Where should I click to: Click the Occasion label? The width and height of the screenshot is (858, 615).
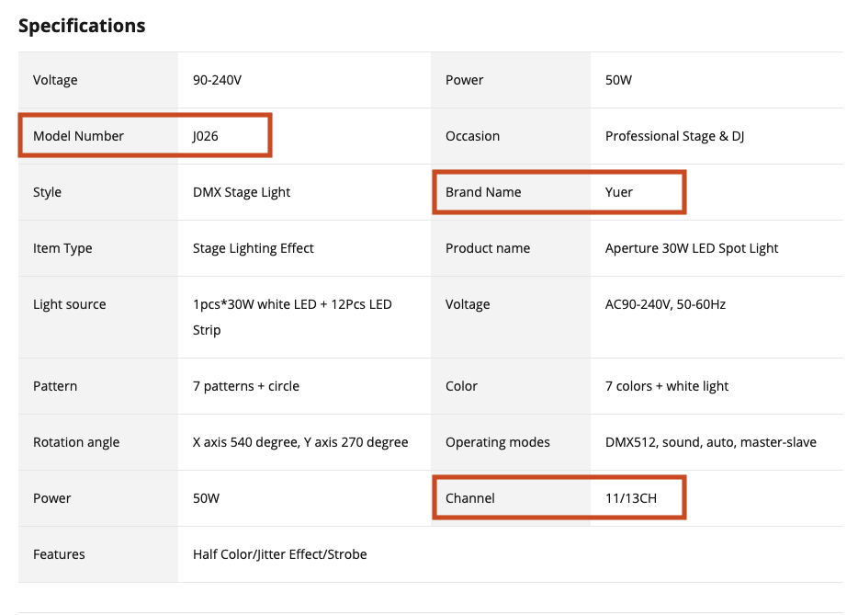pos(472,136)
